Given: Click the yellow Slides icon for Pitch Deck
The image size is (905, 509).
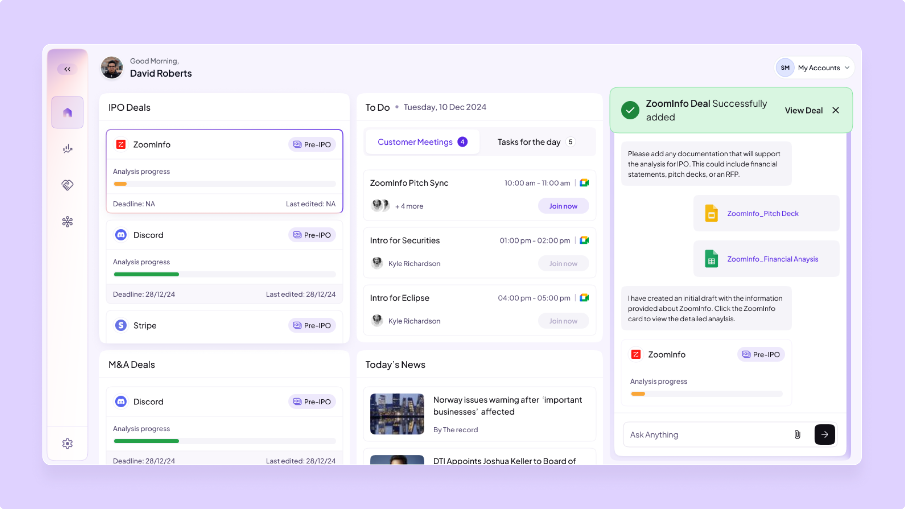Looking at the screenshot, I should tap(711, 213).
